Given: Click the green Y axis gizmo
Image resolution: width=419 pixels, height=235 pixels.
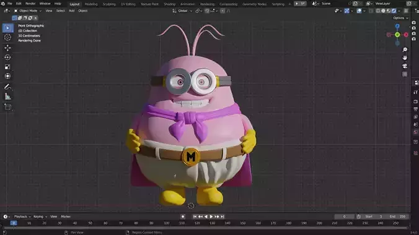Looking at the screenshot, I should tap(397, 35).
